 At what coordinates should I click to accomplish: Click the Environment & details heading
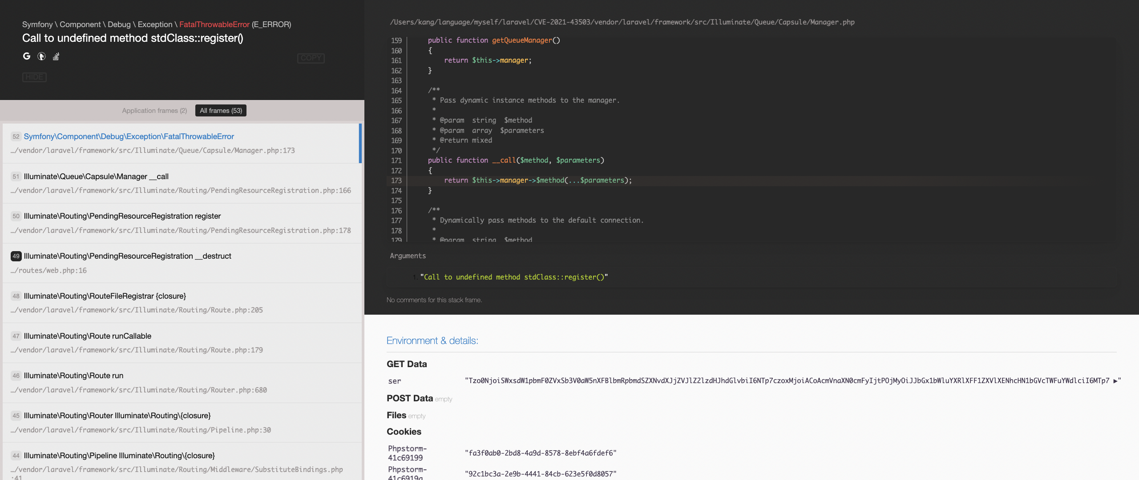point(432,341)
